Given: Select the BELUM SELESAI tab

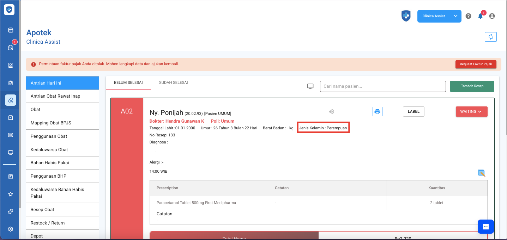Looking at the screenshot, I should tap(128, 83).
